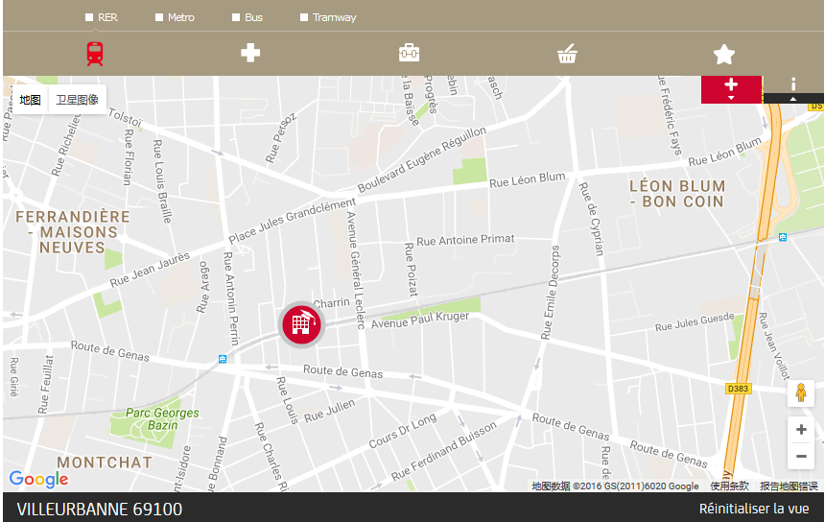Enable the Bus checkbox
This screenshot has width=825, height=522.
[x=236, y=17]
